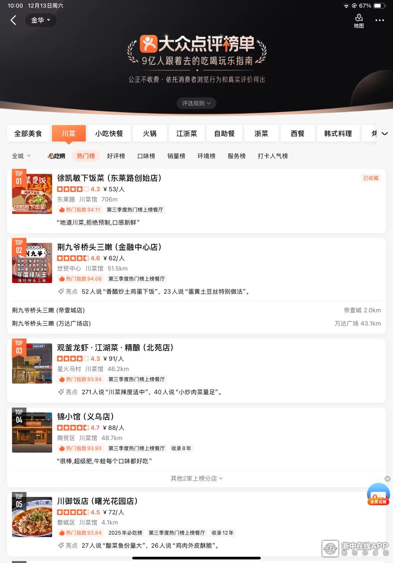Select the 热门榜 ranking filter
The height and width of the screenshot is (563, 393).
click(x=86, y=156)
